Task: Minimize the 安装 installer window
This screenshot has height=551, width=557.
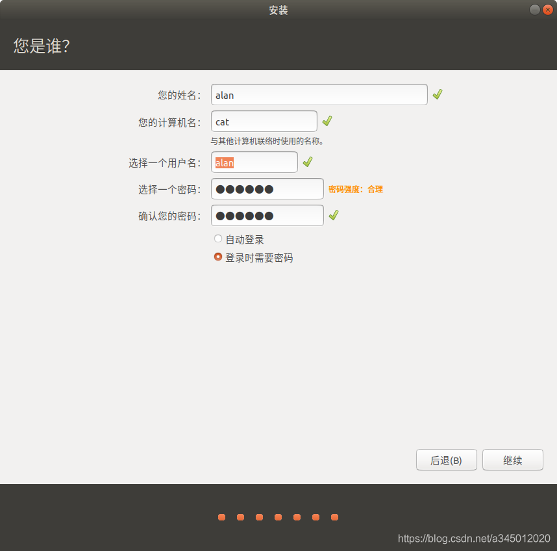Action: (x=535, y=10)
